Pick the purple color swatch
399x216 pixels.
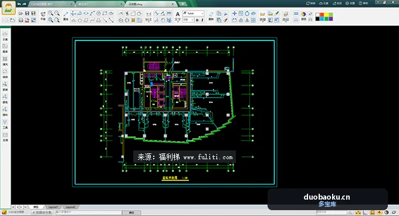tap(331, 19)
